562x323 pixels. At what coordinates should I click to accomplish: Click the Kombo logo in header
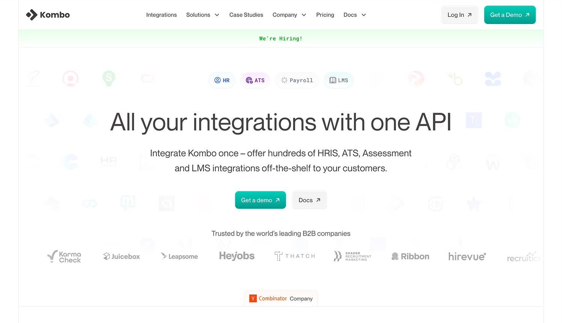[48, 15]
